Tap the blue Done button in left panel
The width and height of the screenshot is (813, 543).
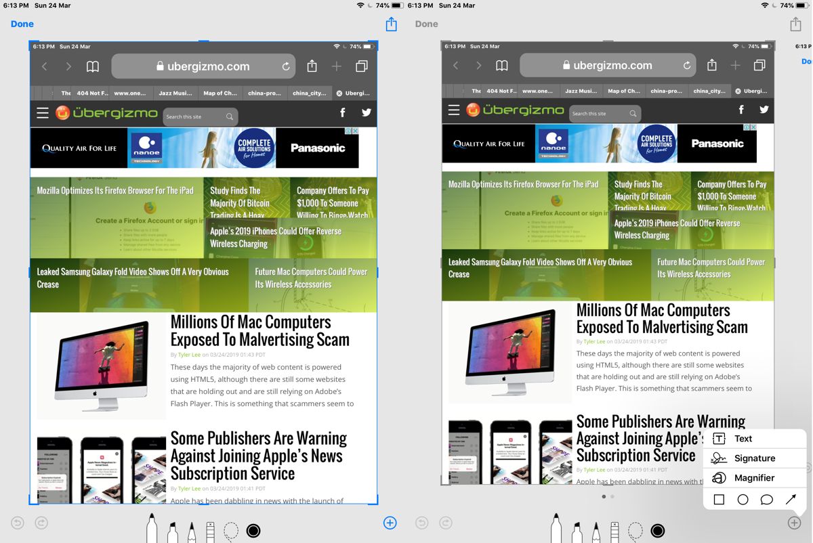coord(22,24)
